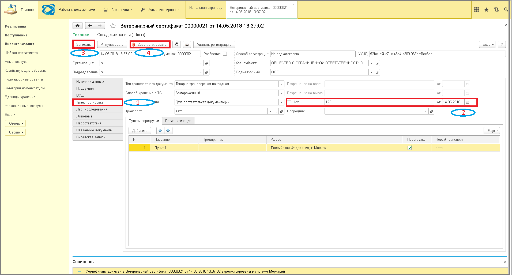This screenshot has width=512, height=275.
Task: Add document to favorites star
Action: click(113, 26)
